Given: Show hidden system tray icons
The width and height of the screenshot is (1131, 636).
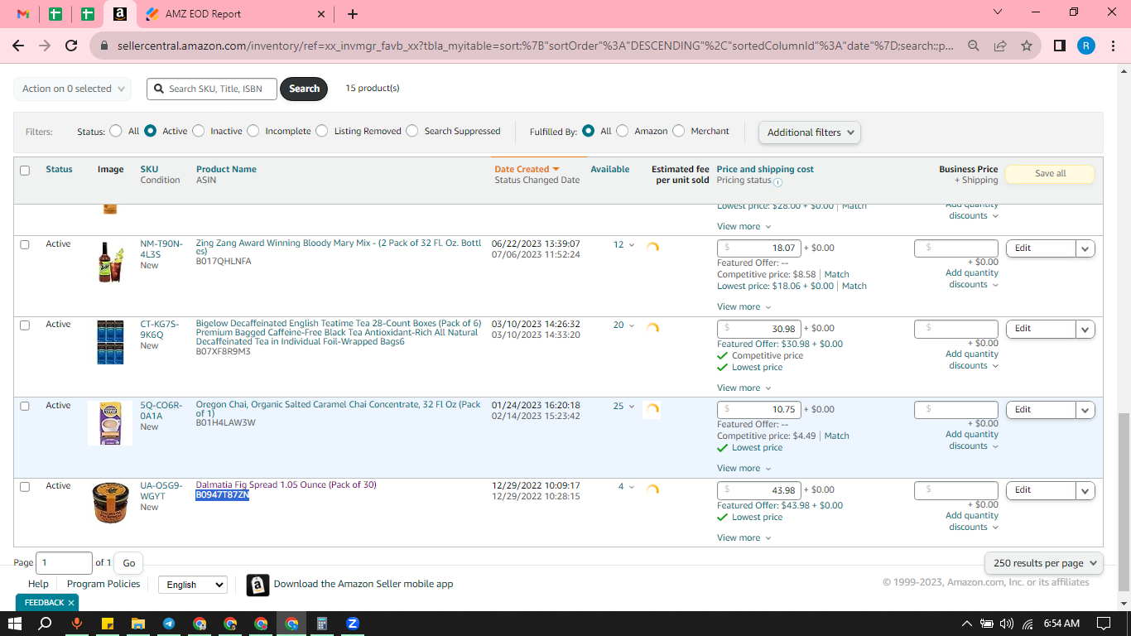Looking at the screenshot, I should coord(966,624).
